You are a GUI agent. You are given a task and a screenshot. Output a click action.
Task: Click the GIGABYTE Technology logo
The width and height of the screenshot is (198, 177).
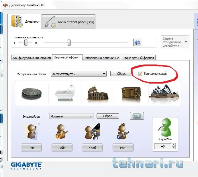tap(26, 166)
